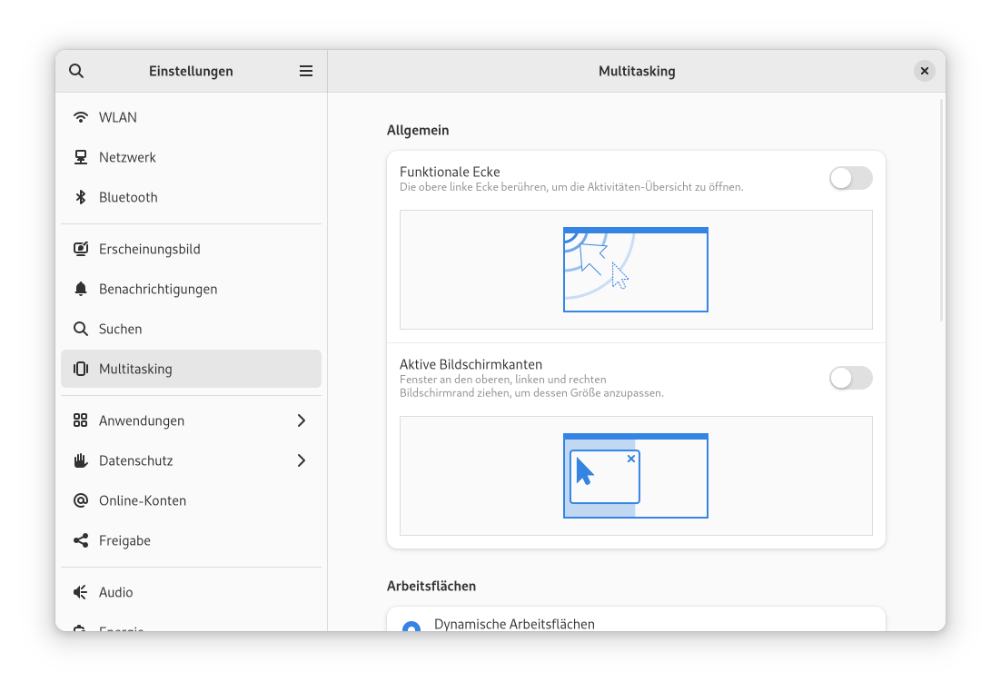Click the Freigabe share icon
This screenshot has height=692, width=1001.
coord(81,540)
